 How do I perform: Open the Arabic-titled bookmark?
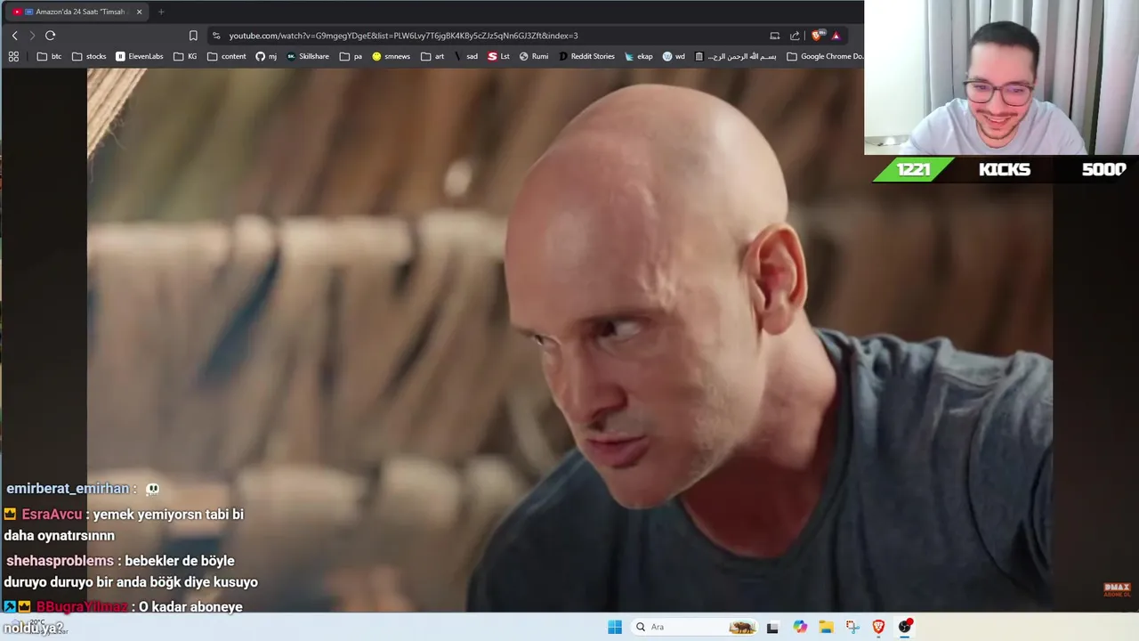tap(736, 56)
